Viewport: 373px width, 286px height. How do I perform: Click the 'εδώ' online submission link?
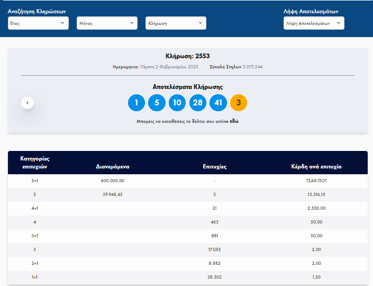[x=234, y=122]
